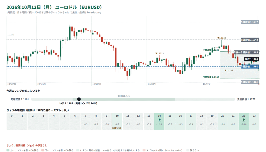
Task: Select the ▼1.1243 swing high marker
Action: click(x=222, y=38)
